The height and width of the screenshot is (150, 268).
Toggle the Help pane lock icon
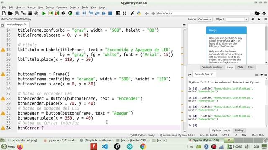(259, 19)
